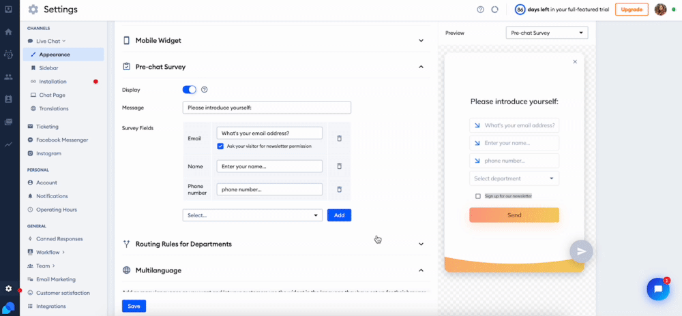Click the Send button in the preview

coord(514,215)
